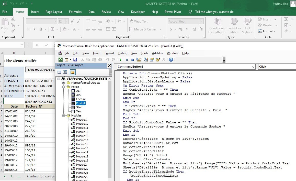Return to Excel via the View Microsoft Excel icon

[x=61, y=60]
